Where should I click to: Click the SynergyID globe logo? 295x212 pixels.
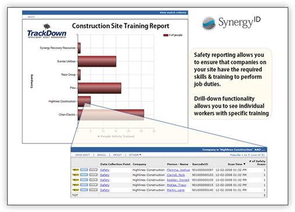click(208, 23)
